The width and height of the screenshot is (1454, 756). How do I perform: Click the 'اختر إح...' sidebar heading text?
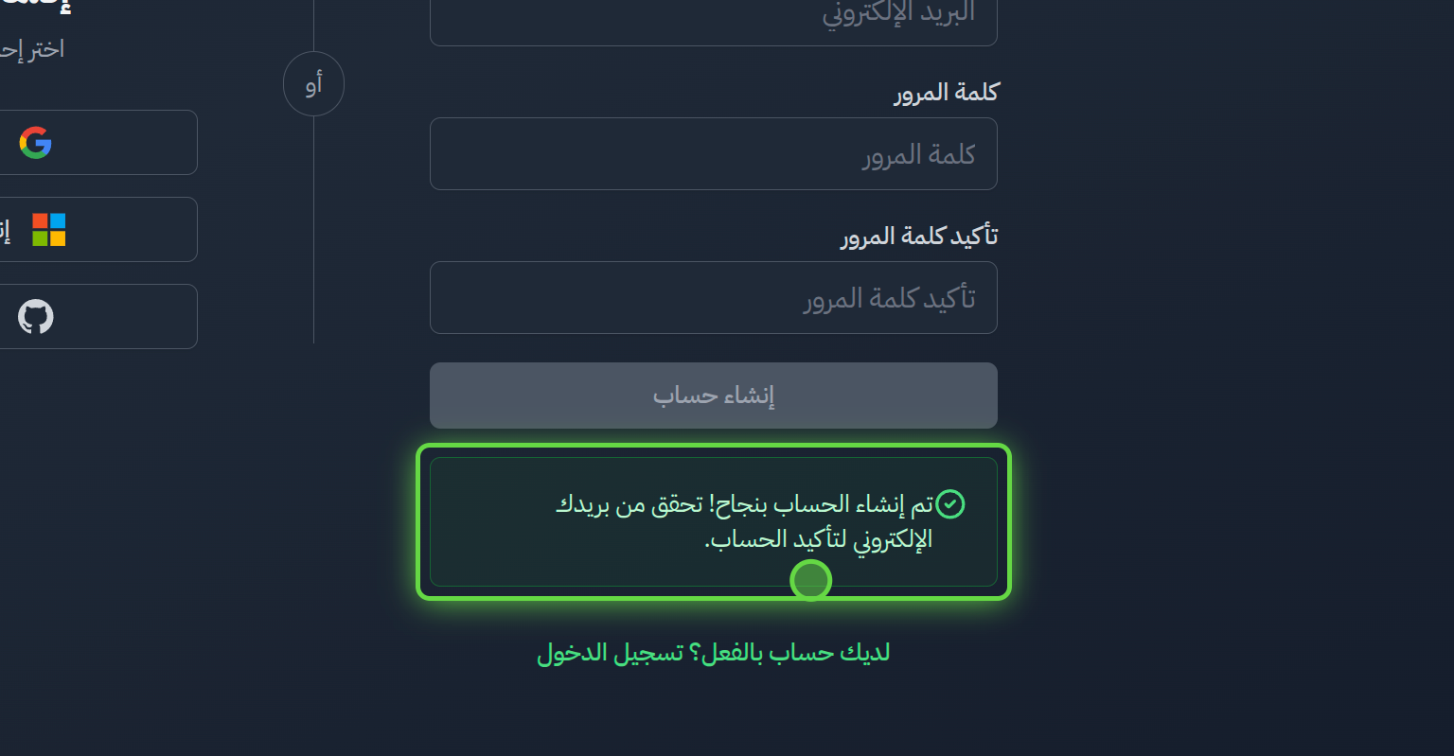[x=31, y=49]
